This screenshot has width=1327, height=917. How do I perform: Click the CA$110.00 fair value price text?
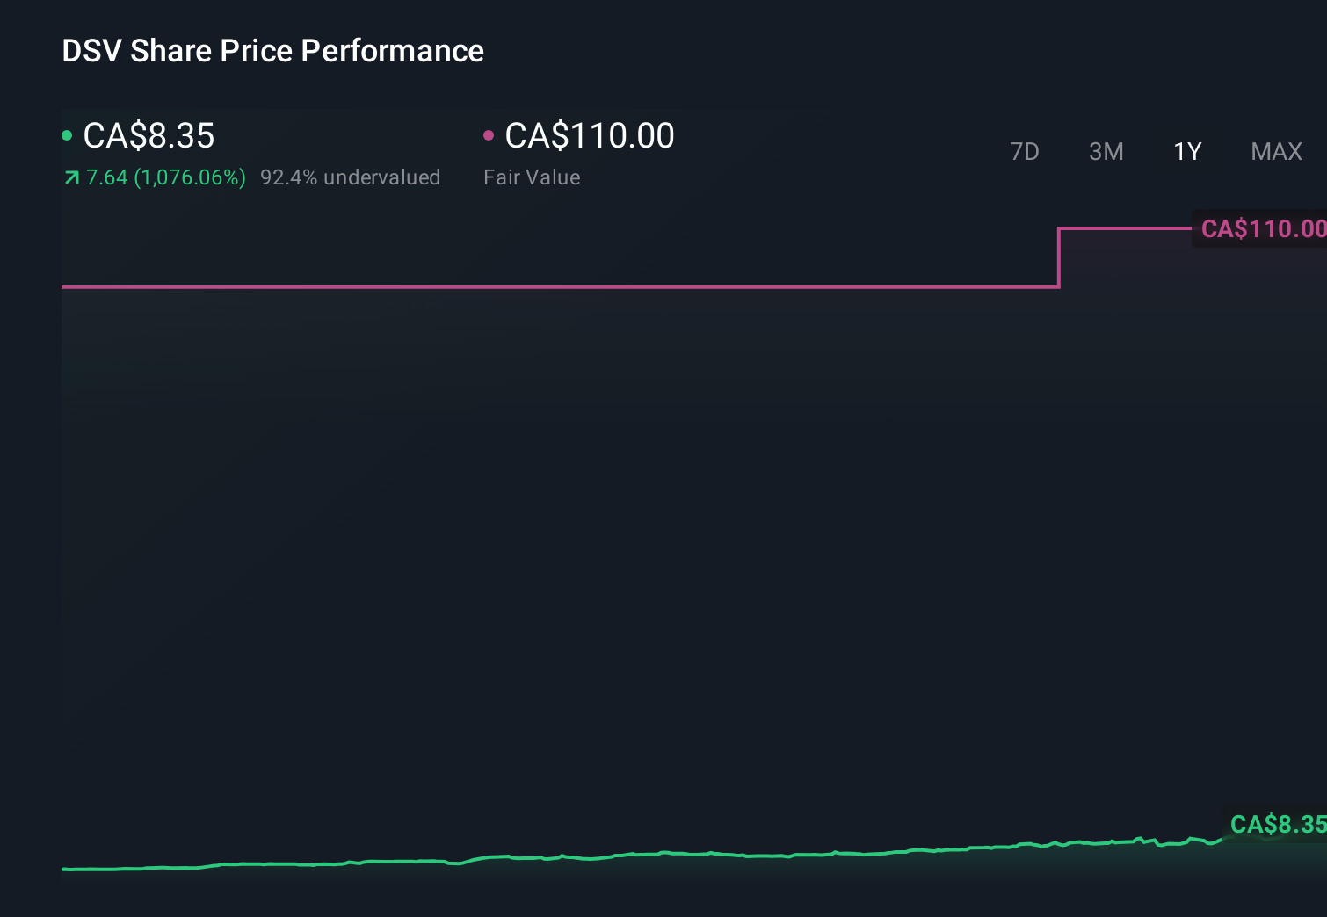coord(590,136)
